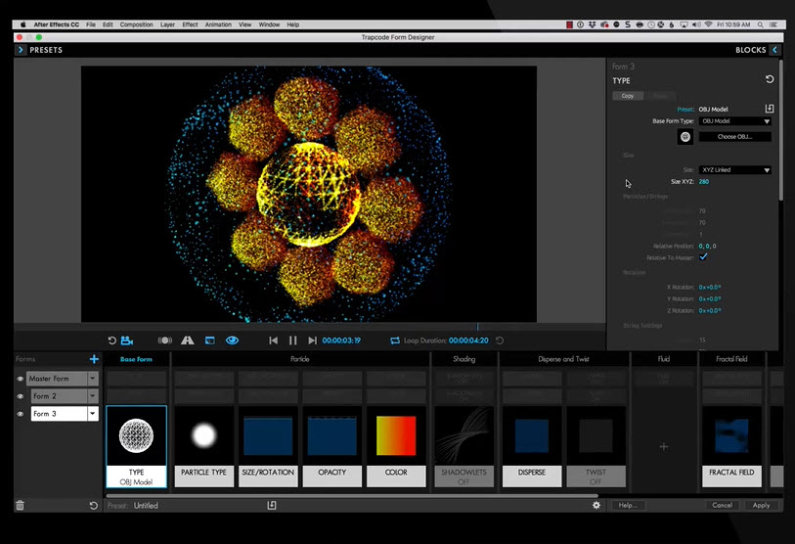Reset the preview camera icon
Viewport: 795px width, 544px height.
(112, 340)
